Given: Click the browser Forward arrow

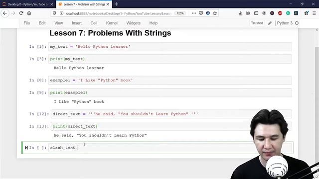Looking at the screenshot, I should point(13,13).
